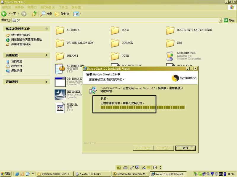Open the File (檔案) menu
Screen dimensions: 237x177
pos(7,7)
